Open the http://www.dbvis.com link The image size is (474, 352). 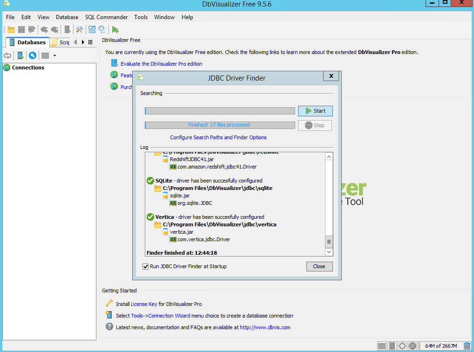pyautogui.click(x=265, y=327)
